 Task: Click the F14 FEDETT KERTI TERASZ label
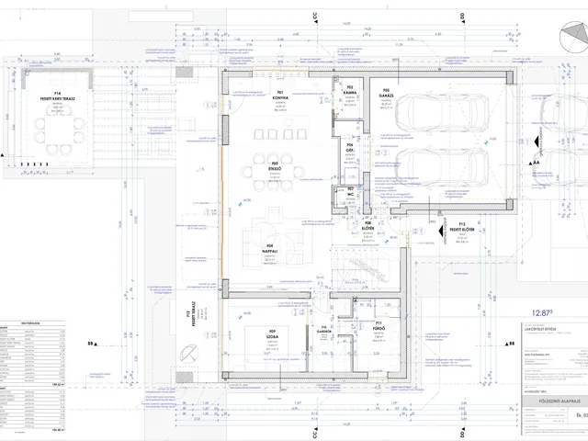click(58, 96)
